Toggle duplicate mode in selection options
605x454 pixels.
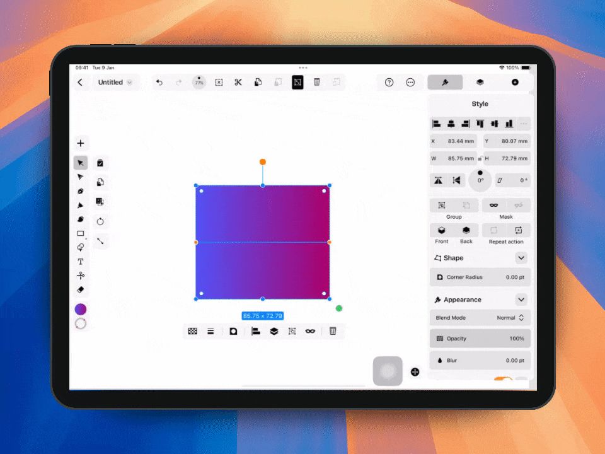[x=100, y=182]
